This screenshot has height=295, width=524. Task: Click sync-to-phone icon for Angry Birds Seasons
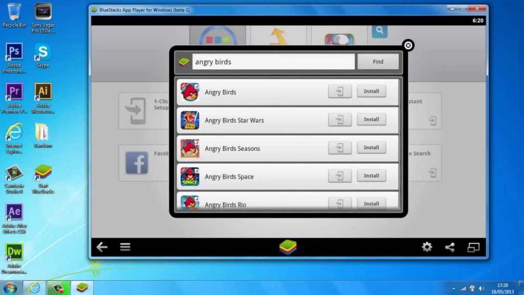point(340,147)
